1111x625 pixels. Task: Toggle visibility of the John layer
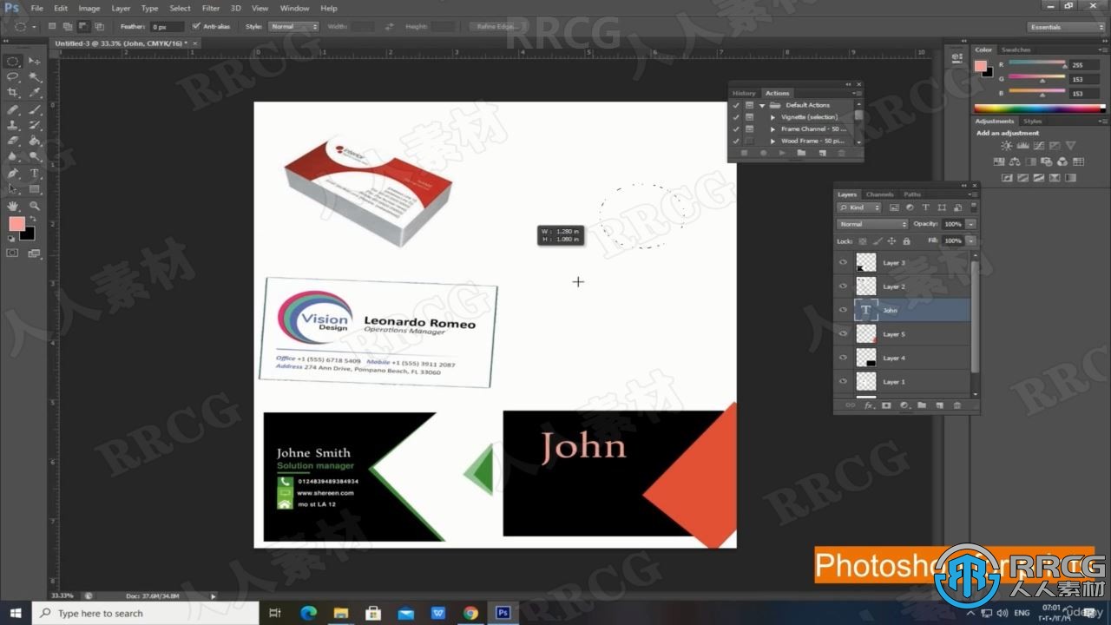(x=843, y=310)
